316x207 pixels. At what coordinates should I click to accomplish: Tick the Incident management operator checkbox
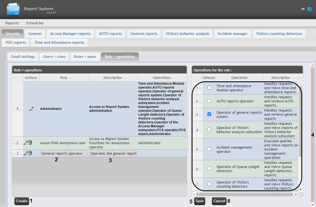(209, 149)
